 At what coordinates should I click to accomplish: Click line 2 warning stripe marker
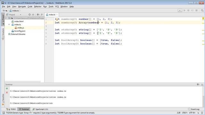(x=203, y=23)
